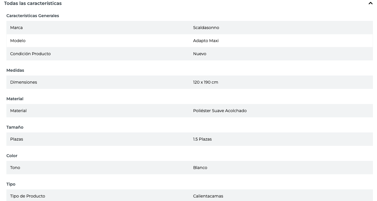Click the Scaldasonno brand value
377x201 pixels.
coord(206,28)
